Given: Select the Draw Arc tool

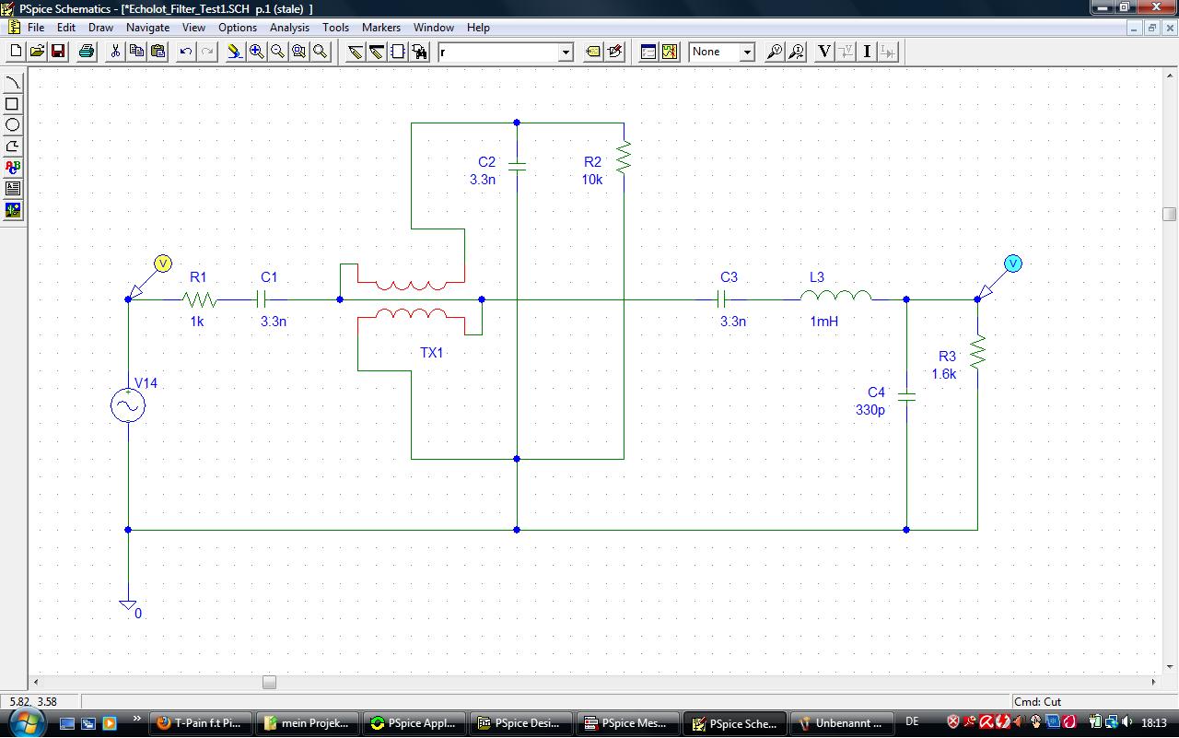Looking at the screenshot, I should [13, 84].
